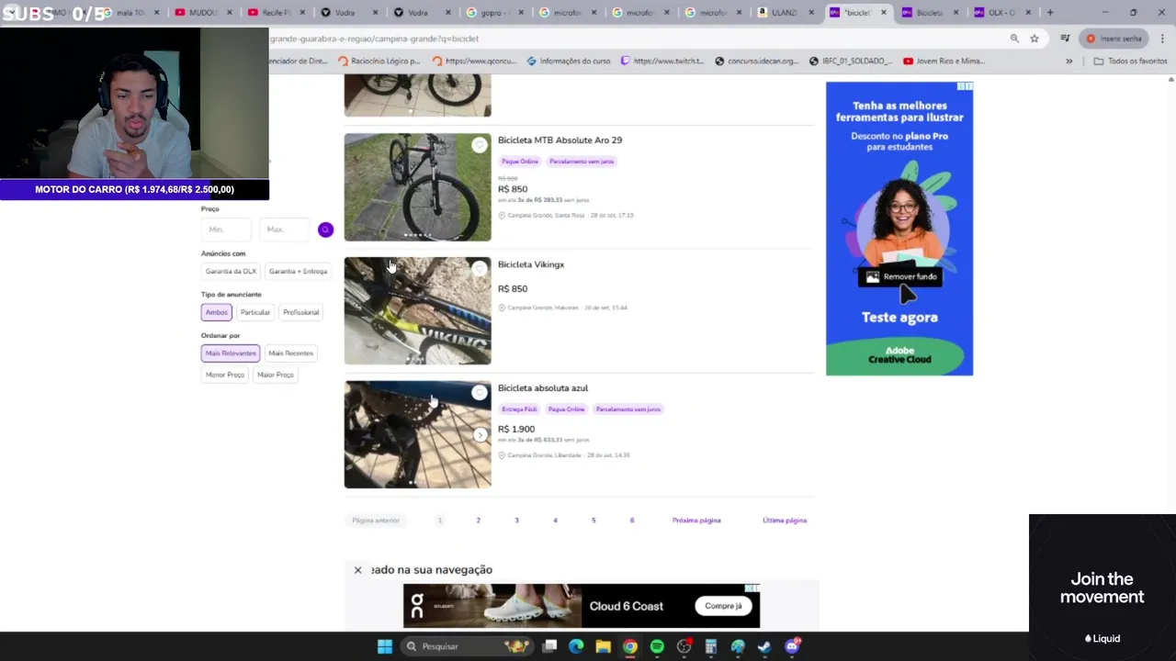The image size is (1176, 661).
Task: Open a new Chrome tab with plus
Action: (1050, 13)
